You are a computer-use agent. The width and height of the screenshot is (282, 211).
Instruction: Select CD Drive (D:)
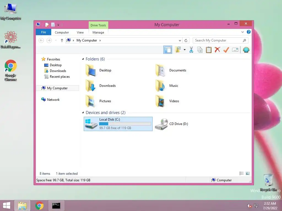pyautogui.click(x=171, y=124)
